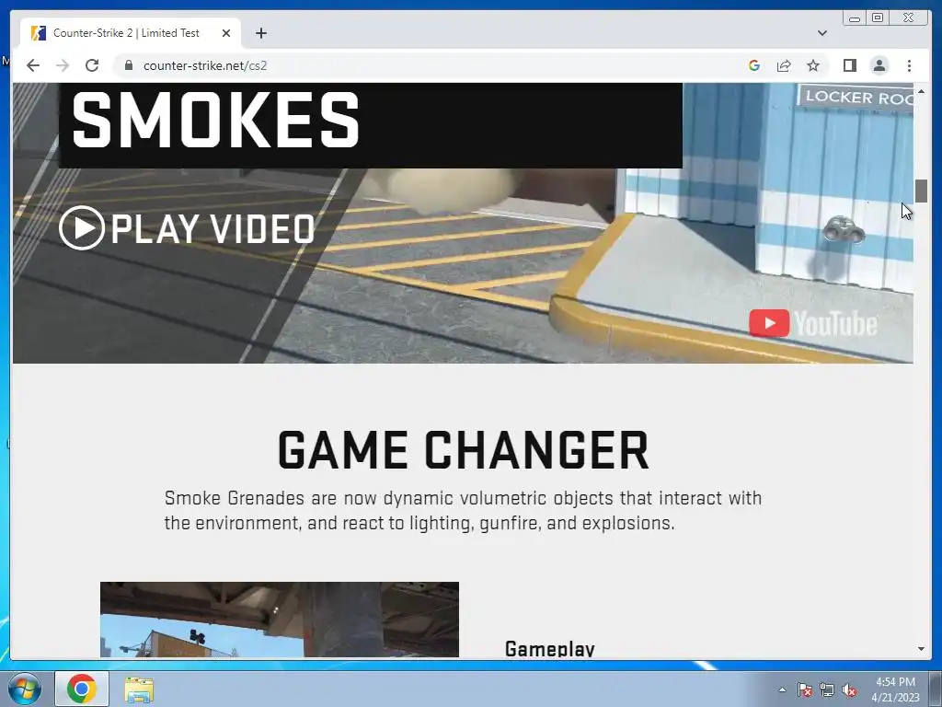Reload the Counter-Strike page
Image resolution: width=942 pixels, height=707 pixels.
point(92,65)
